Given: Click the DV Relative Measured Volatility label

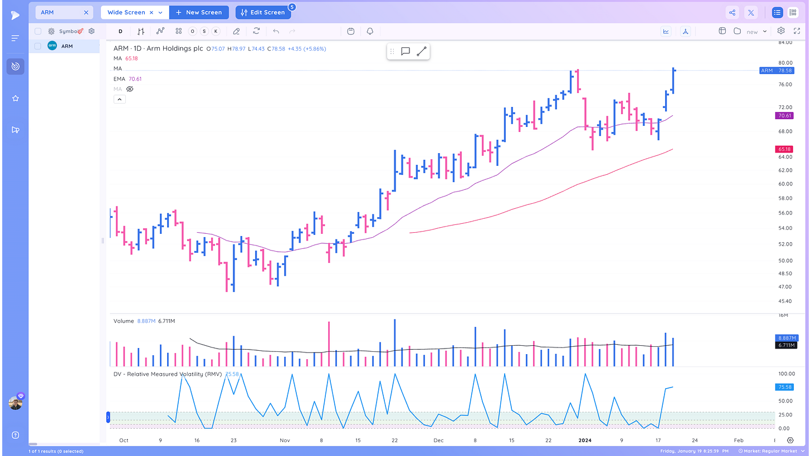Looking at the screenshot, I should pos(168,374).
